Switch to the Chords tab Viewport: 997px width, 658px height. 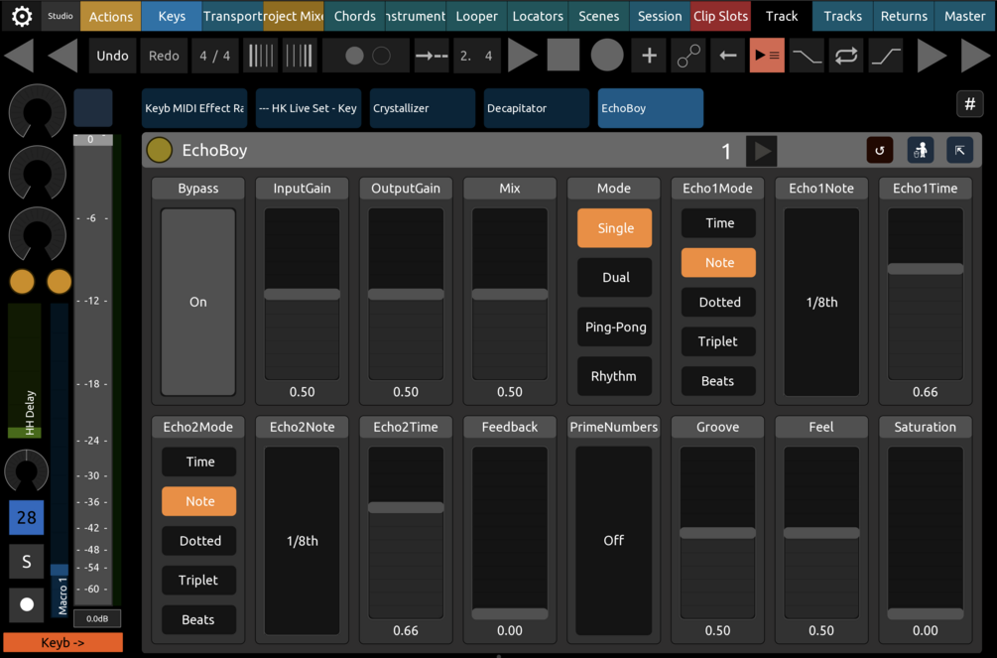[x=355, y=16]
